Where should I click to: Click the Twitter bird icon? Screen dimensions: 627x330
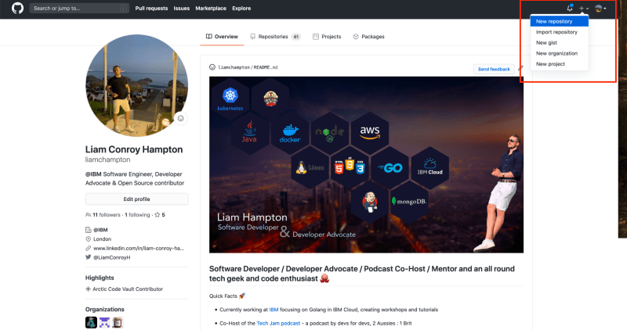point(88,257)
